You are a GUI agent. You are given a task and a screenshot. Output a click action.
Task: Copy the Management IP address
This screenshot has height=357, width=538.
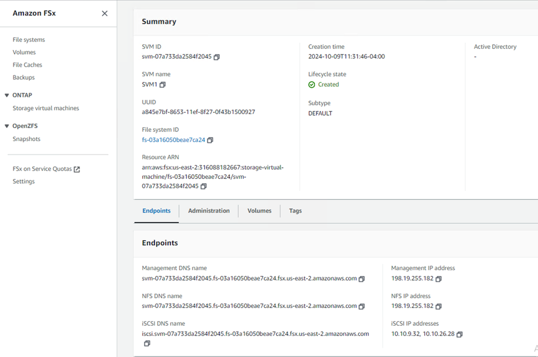pyautogui.click(x=438, y=279)
